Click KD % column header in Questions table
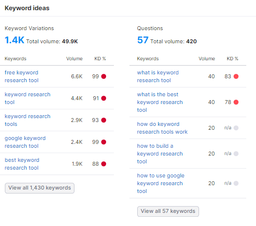256x226 pixels. (x=233, y=58)
